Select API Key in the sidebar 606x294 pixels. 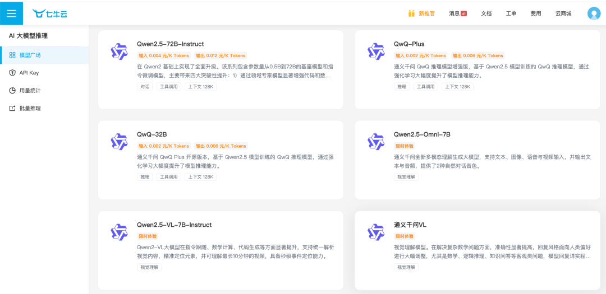44,73
